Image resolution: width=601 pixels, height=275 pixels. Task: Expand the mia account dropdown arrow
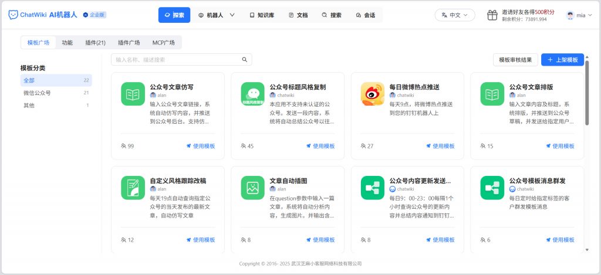tap(590, 15)
